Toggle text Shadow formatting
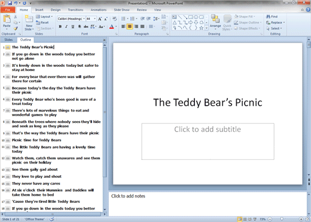 coord(80,26)
